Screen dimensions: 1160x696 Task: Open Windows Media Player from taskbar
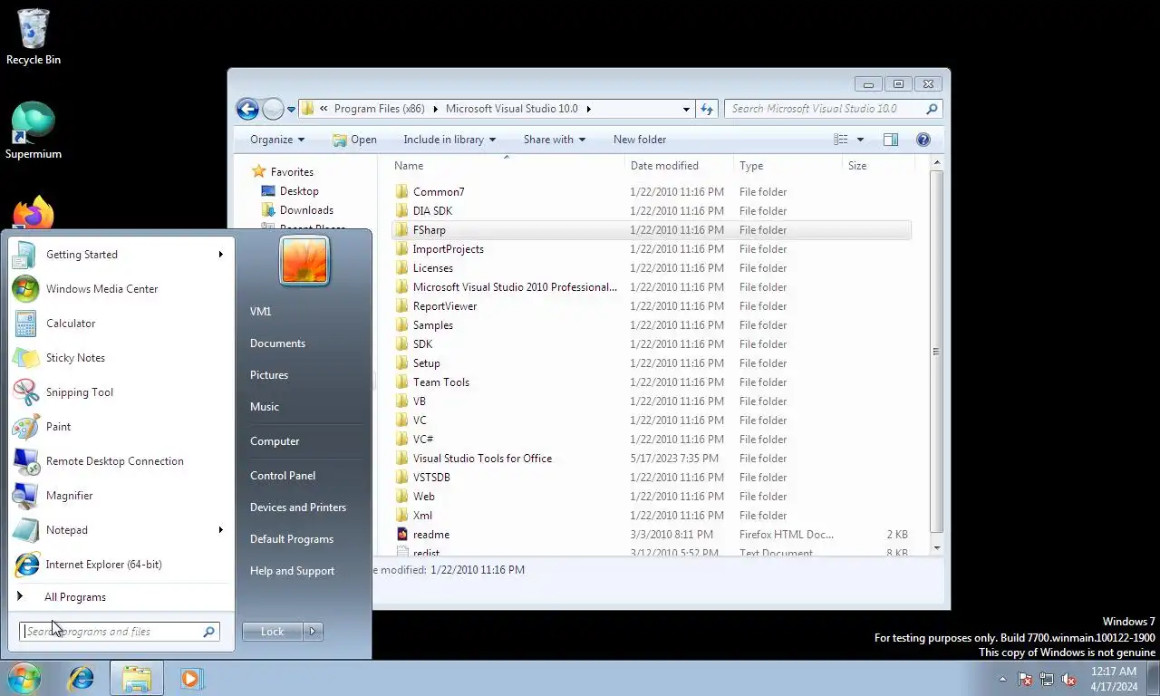click(x=191, y=678)
